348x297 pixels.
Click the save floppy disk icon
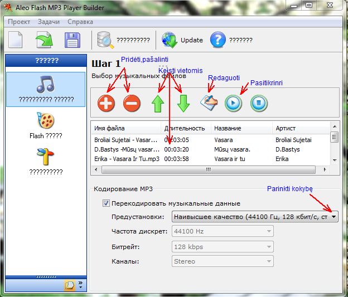pos(72,40)
